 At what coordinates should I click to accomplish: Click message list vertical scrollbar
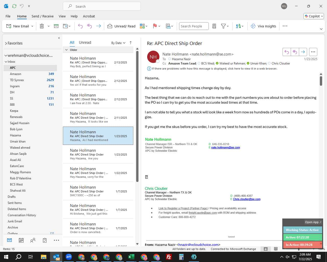[137, 116]
